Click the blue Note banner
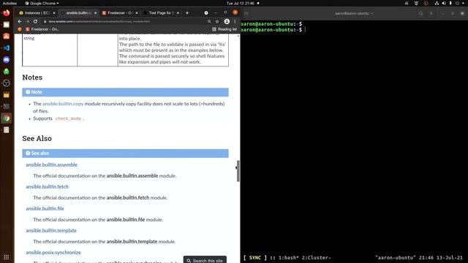The height and width of the screenshot is (263, 468). pyautogui.click(x=125, y=92)
